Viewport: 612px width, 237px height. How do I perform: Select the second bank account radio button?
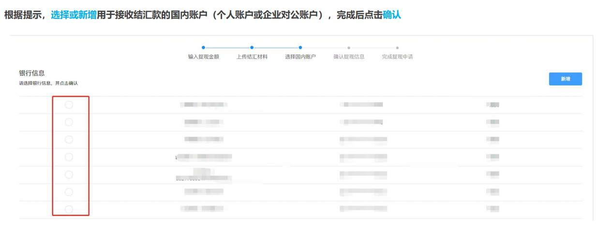click(69, 122)
